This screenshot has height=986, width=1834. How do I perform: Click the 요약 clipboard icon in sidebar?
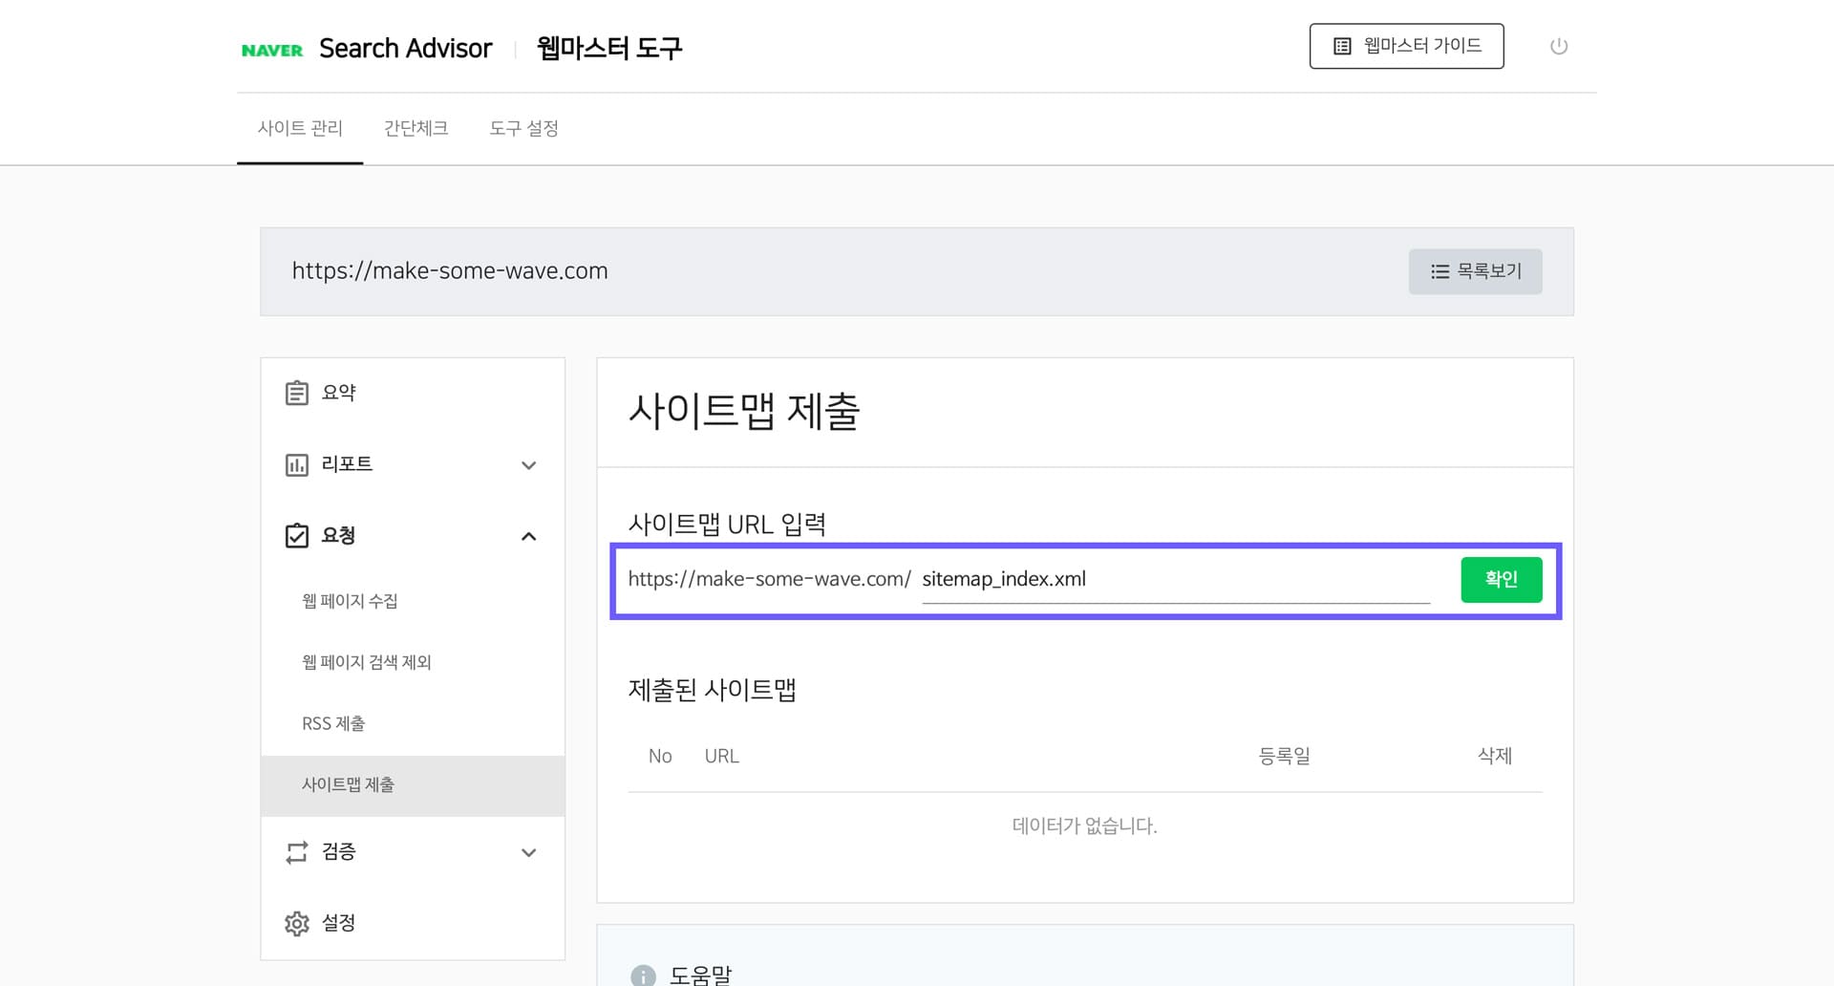[296, 392]
